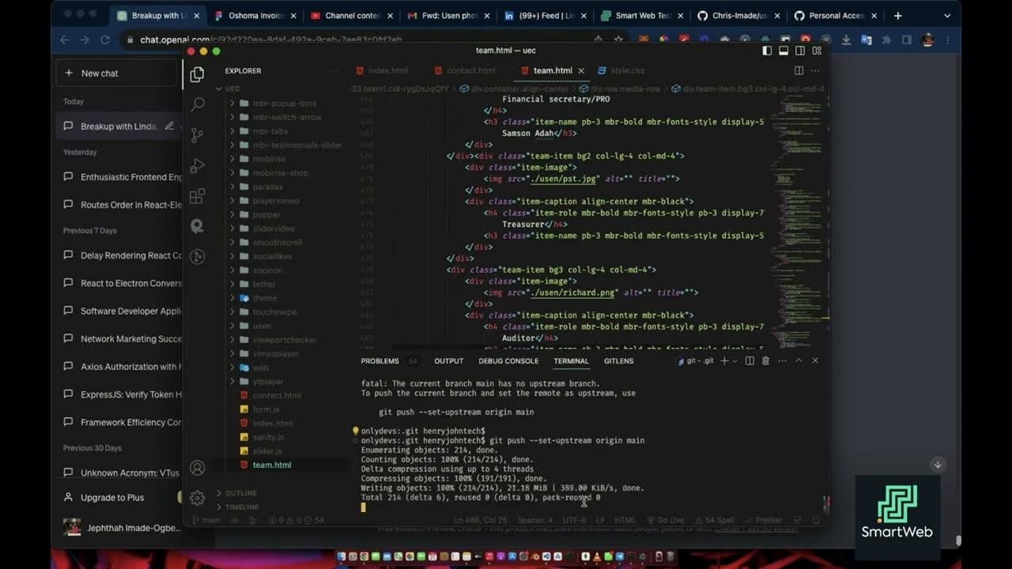Click Go Live in the status bar

664,520
